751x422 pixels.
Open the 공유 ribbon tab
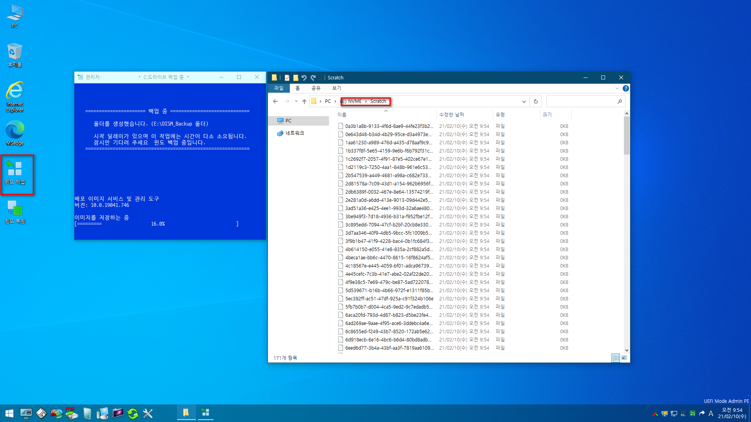[316, 88]
